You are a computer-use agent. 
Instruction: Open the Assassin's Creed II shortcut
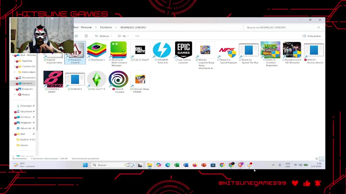[x=75, y=53]
